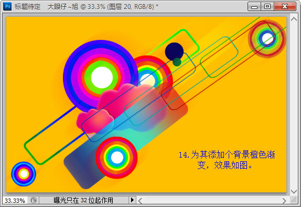
Task: Click the horizontal scrollbar right arrow
Action: (x=284, y=201)
